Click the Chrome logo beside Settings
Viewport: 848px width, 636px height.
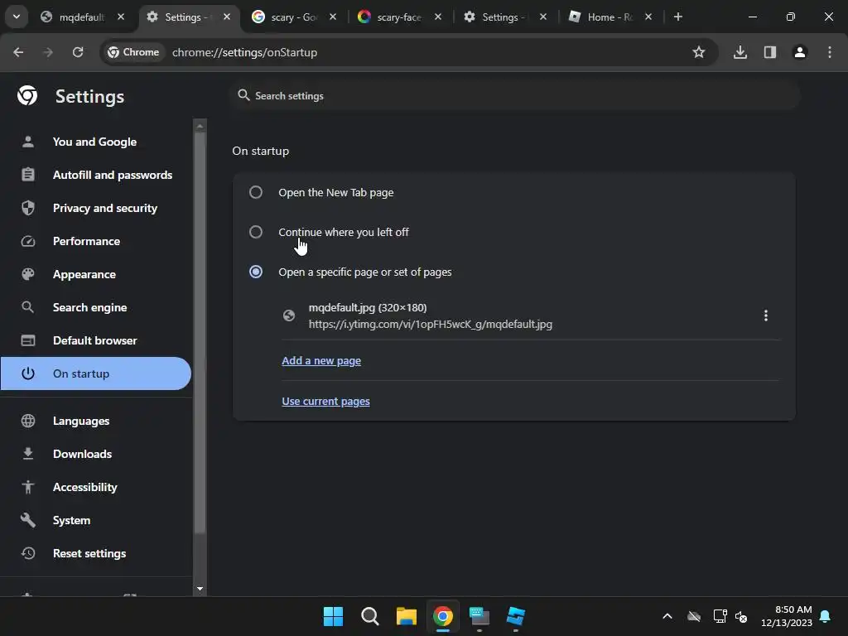tap(27, 96)
